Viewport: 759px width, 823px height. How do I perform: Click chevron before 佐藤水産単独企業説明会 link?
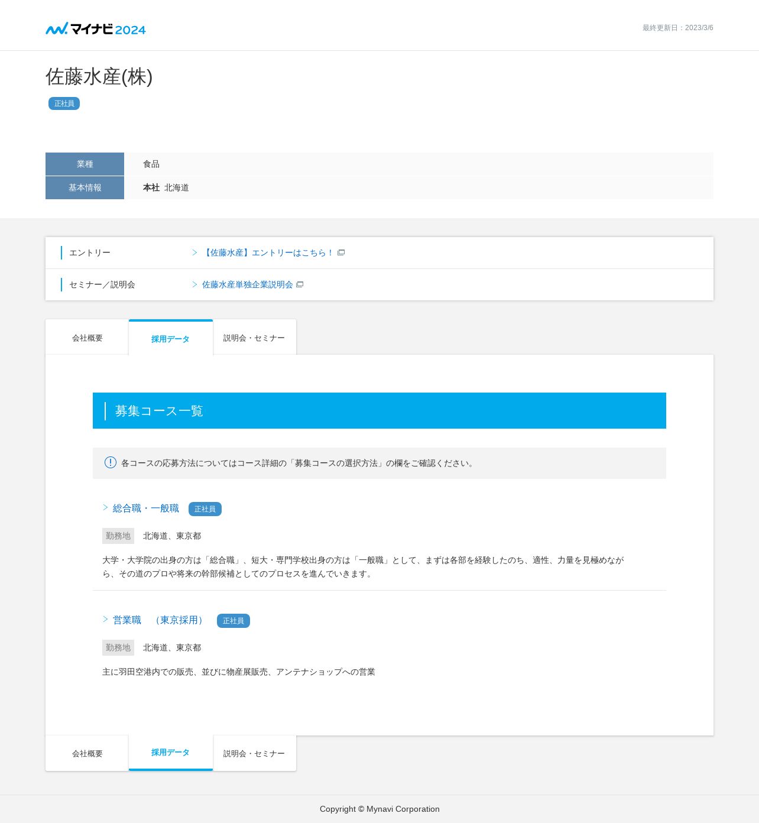(x=194, y=284)
